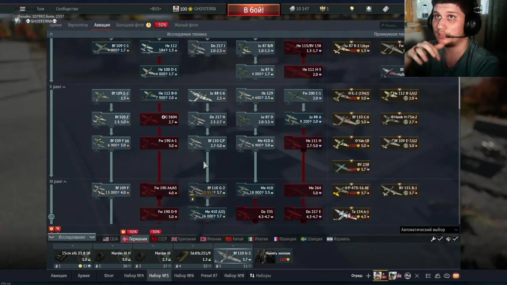Open the Автоматический выбор dropdown
Viewport: 507px width, 285px height.
click(429, 230)
